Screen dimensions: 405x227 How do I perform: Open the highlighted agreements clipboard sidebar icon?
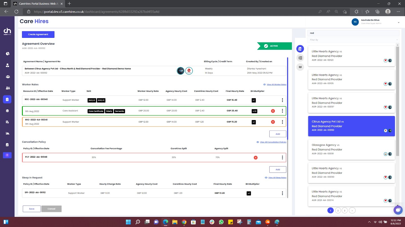7,99
